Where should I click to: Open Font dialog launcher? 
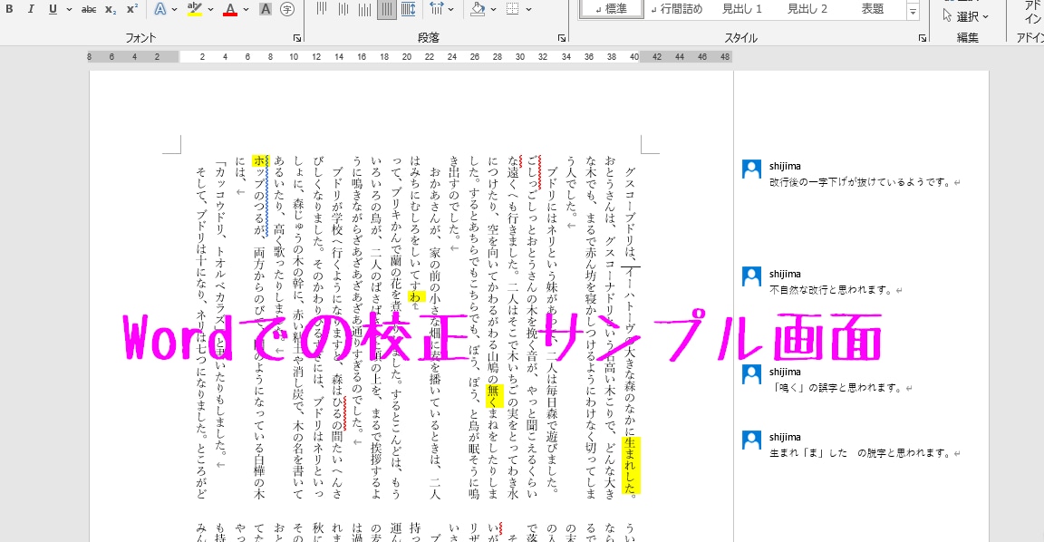(297, 39)
